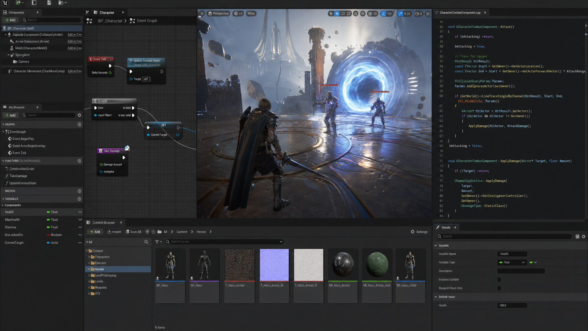This screenshot has height=331, width=588.
Task: Toggle world/local coordinate system icon
Action: point(356,14)
